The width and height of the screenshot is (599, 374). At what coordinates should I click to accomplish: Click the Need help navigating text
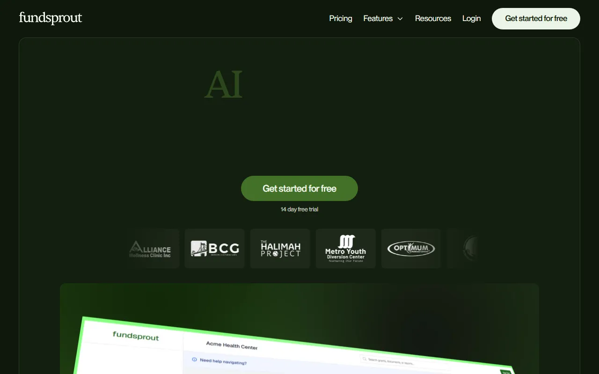(x=223, y=361)
